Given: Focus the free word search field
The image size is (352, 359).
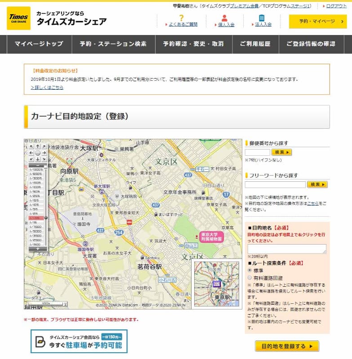Looking at the screenshot, I should [x=275, y=184].
